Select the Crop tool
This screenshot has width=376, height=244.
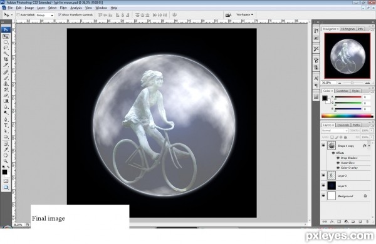tap(6, 59)
